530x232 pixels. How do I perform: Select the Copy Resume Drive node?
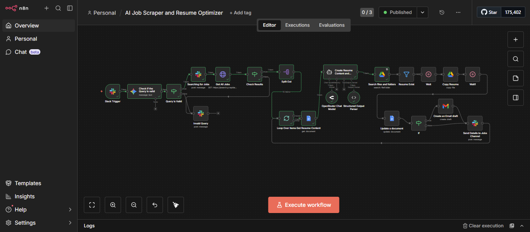pyautogui.click(x=450, y=74)
